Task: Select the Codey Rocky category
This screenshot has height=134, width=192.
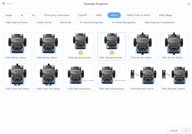Action: click(44, 22)
